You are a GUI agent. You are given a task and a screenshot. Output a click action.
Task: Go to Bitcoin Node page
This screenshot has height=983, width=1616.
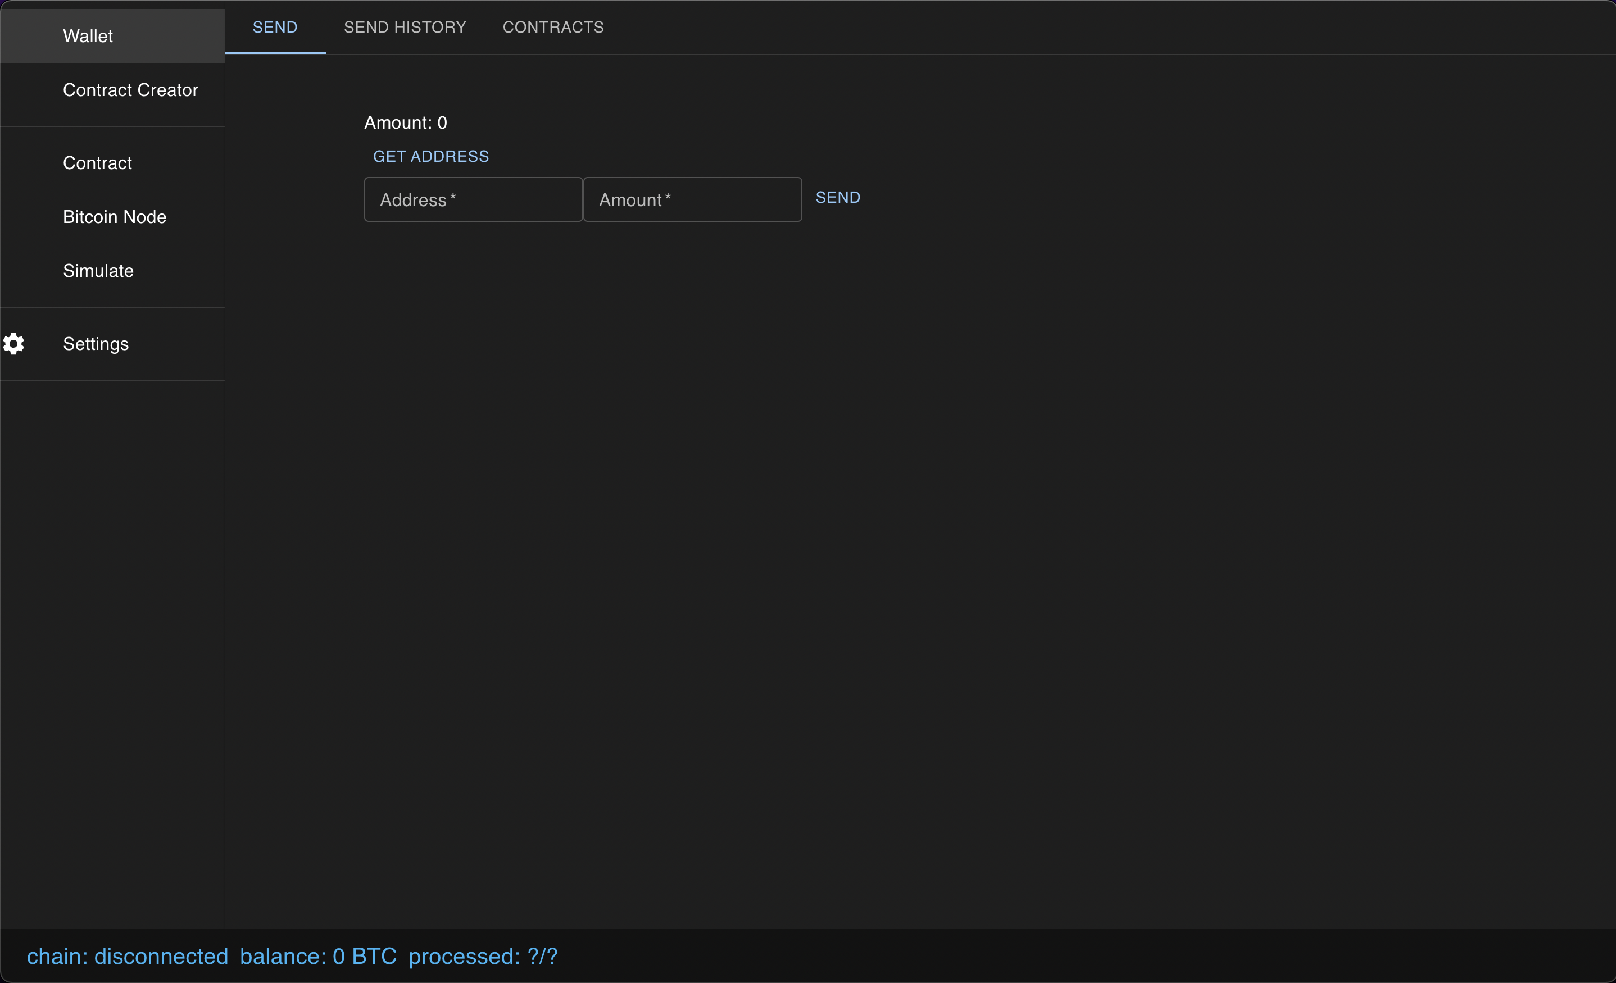tap(113, 216)
